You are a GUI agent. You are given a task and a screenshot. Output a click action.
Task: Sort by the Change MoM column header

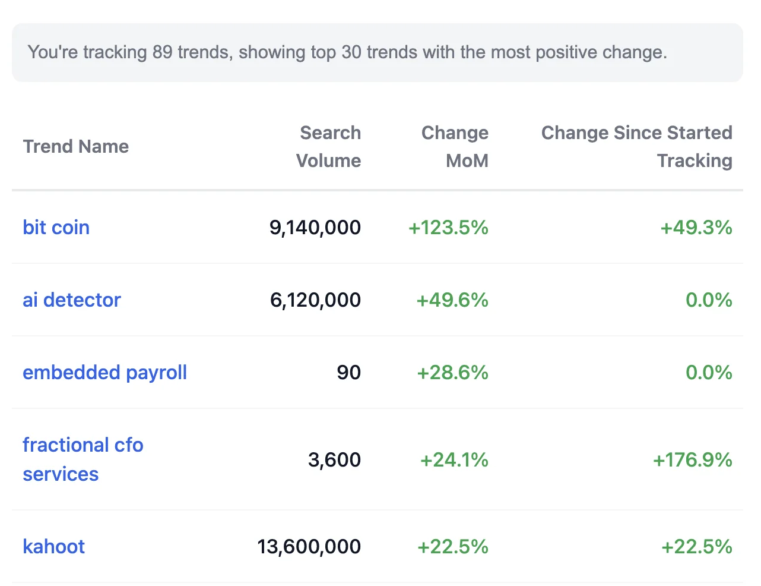(x=455, y=146)
